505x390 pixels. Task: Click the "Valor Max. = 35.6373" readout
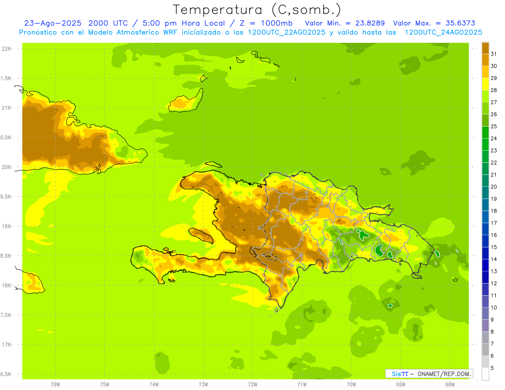434,23
